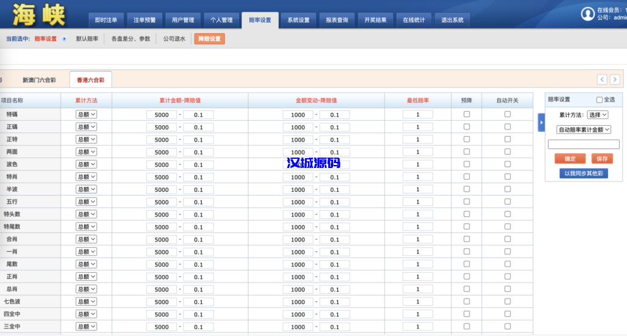Collapse the side panel with blue arrow handle

point(541,123)
